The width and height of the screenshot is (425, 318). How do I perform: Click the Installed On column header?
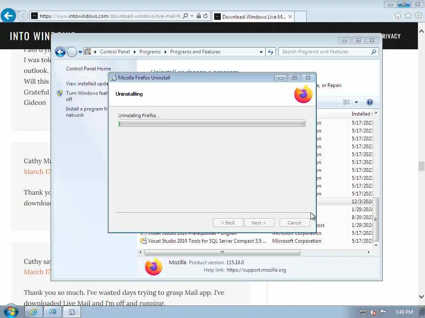click(362, 114)
